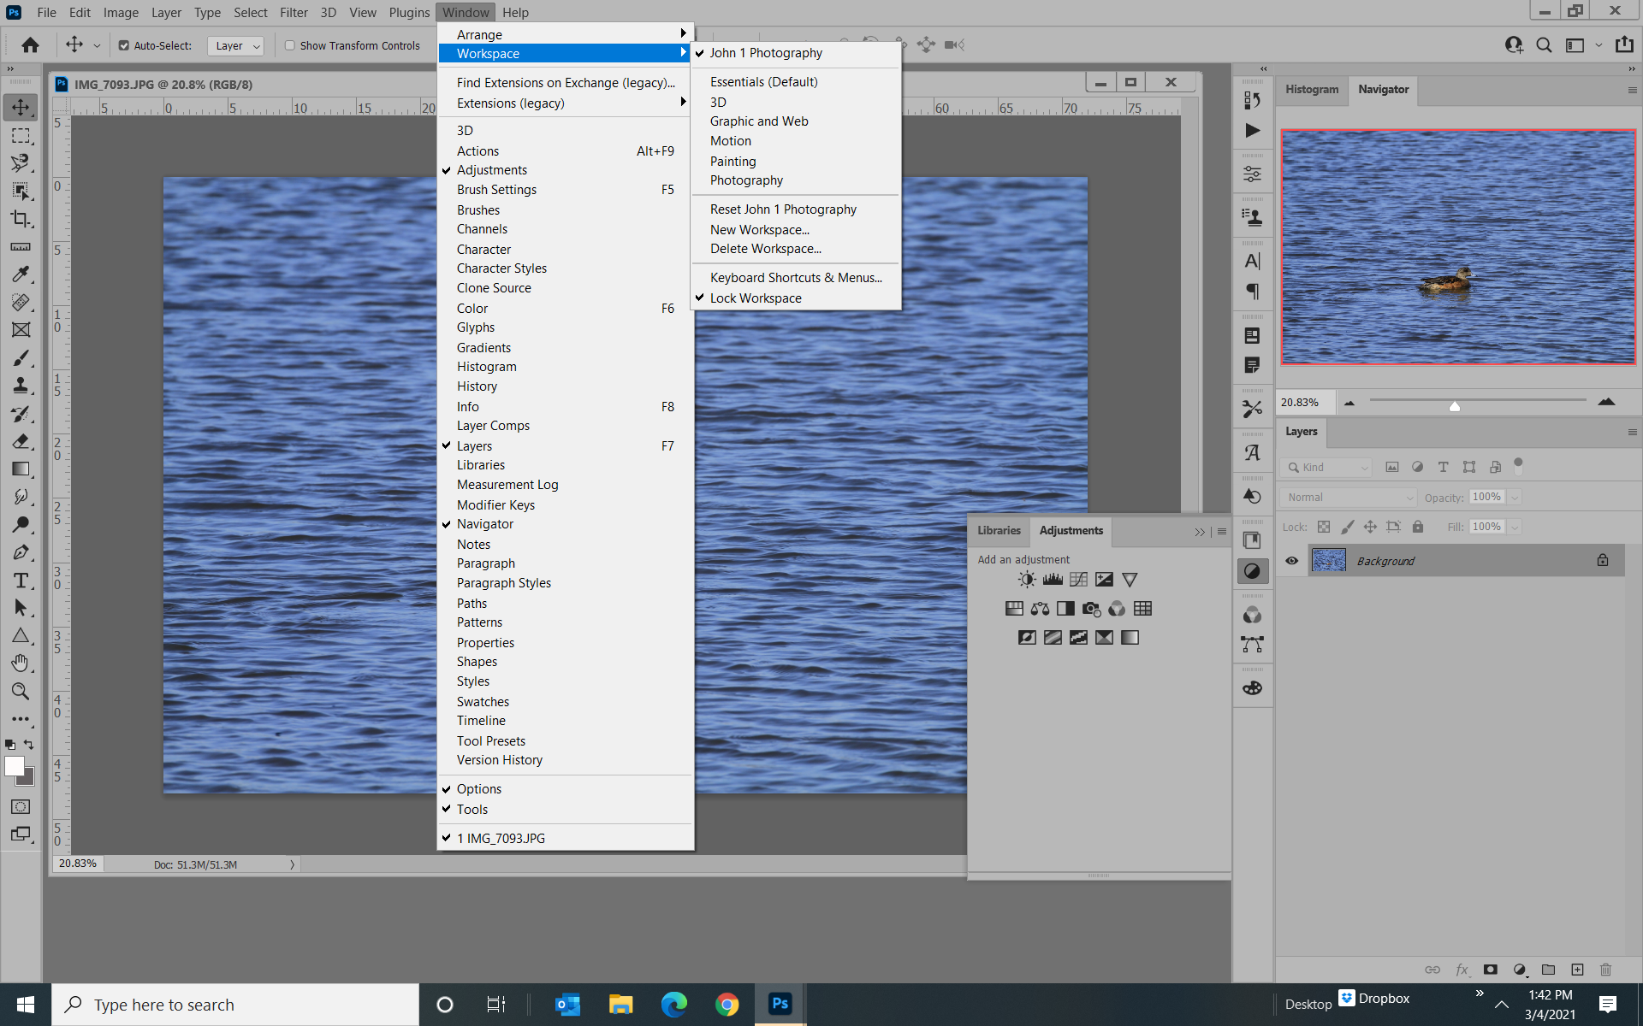
Task: Switch to the Histogram tab
Action: click(1311, 89)
